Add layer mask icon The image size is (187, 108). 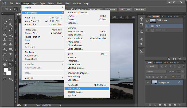[160, 105]
